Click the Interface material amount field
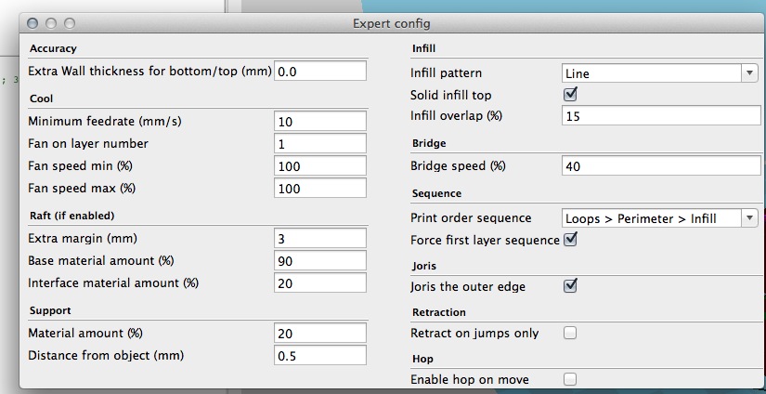The width and height of the screenshot is (766, 394). coord(320,283)
